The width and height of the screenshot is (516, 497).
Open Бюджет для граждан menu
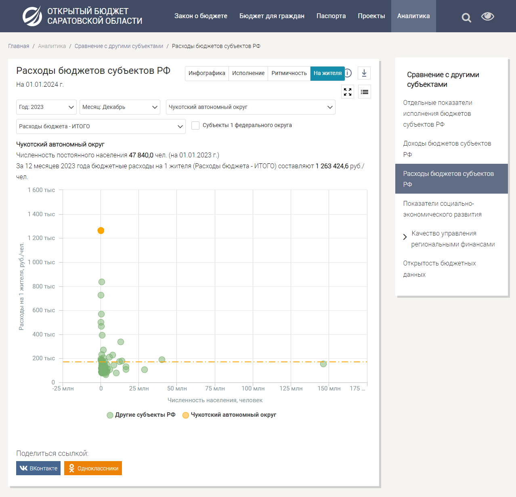click(x=272, y=16)
